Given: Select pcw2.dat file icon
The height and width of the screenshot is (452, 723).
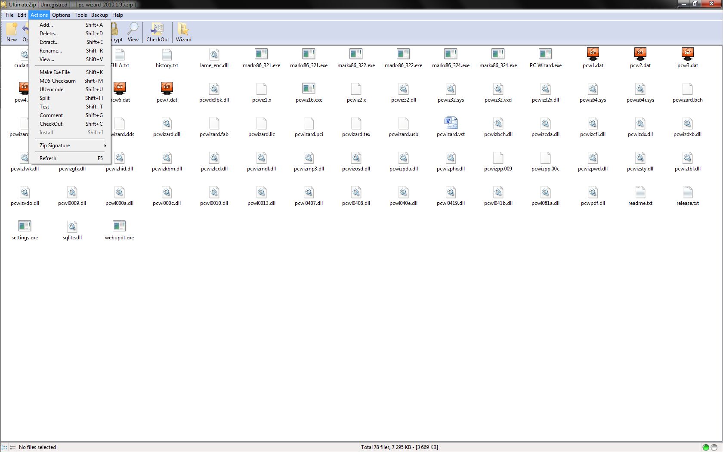Looking at the screenshot, I should click(640, 54).
